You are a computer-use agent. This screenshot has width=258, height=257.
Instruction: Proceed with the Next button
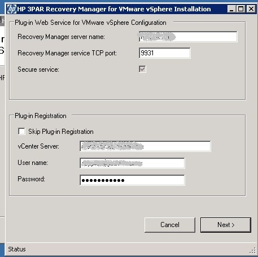(x=226, y=225)
